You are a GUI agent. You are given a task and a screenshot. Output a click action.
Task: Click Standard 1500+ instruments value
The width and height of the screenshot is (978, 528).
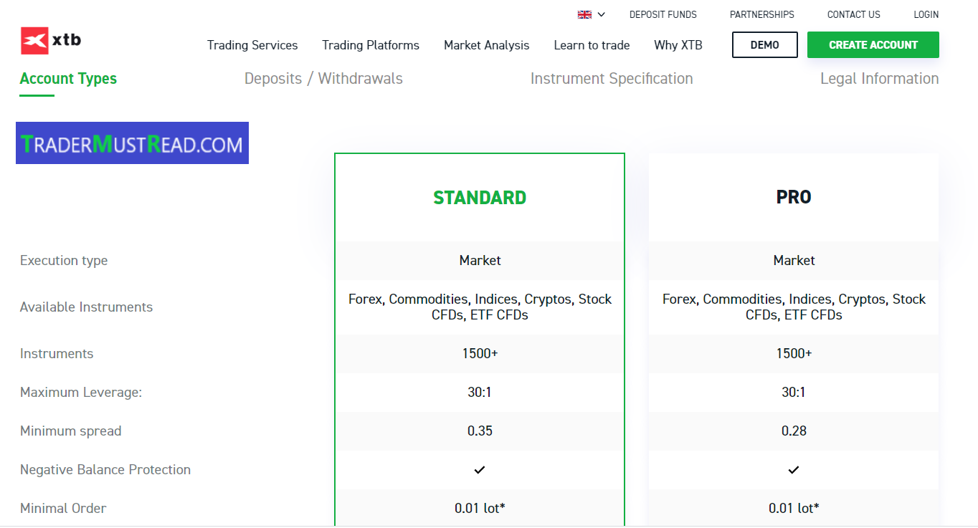[x=480, y=354]
